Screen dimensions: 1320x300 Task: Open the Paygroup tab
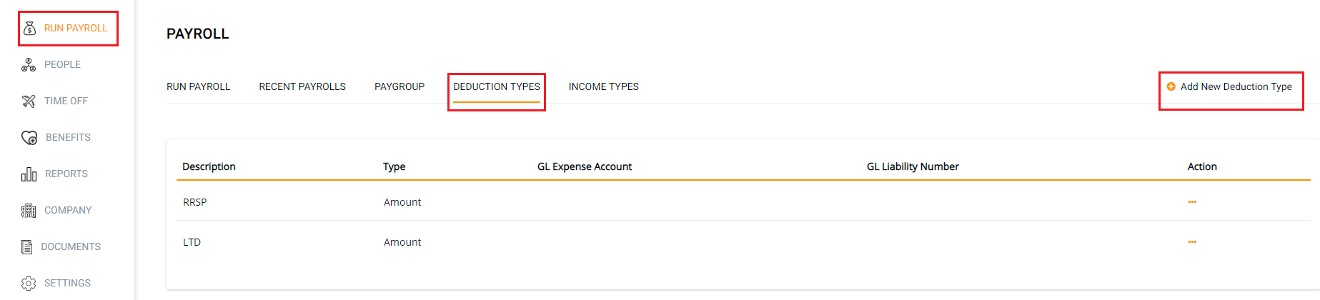click(400, 87)
